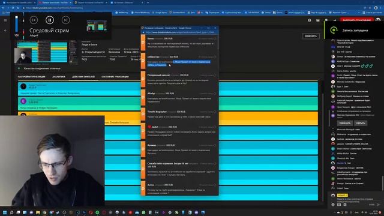The height and width of the screenshot is (216, 384).
Task: Click the СКРЫТЬ button in live chat
Action: [x=361, y=123]
